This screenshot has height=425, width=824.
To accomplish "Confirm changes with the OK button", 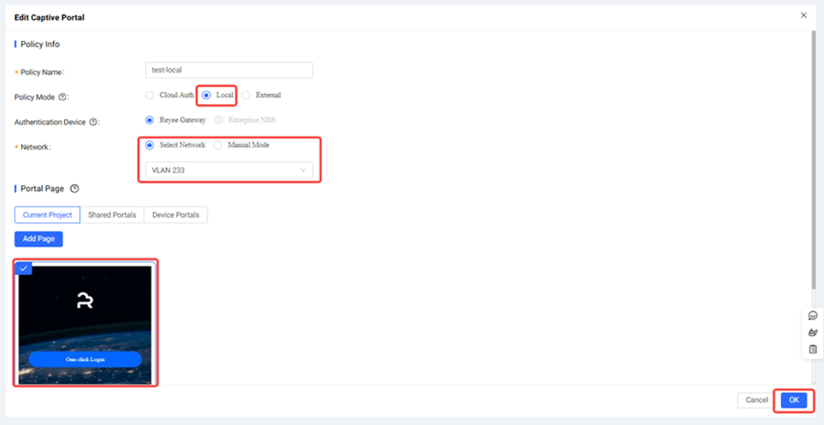I will click(x=793, y=400).
